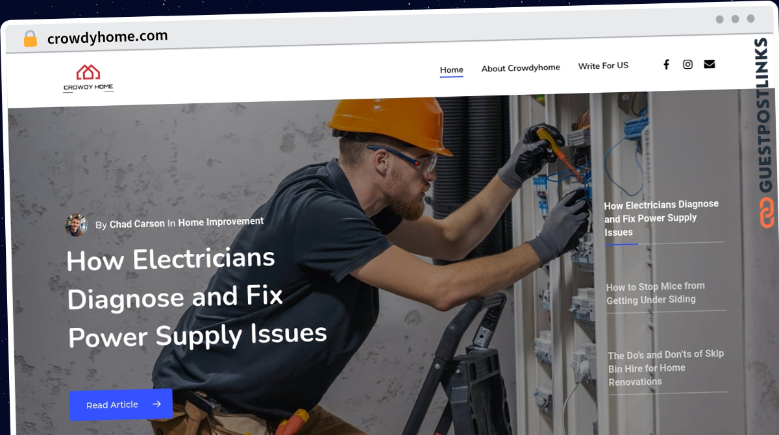Screen dimensions: 779x435
Task: Click the GUESTPOSTLINKS vertical text
Action: (x=765, y=116)
